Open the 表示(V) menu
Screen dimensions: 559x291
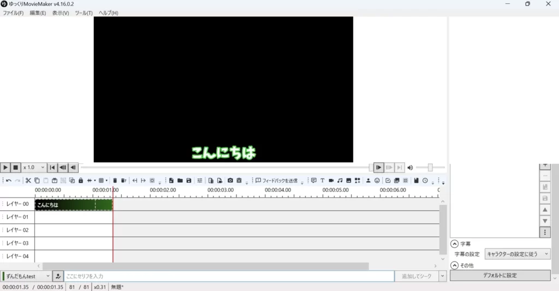click(x=61, y=13)
